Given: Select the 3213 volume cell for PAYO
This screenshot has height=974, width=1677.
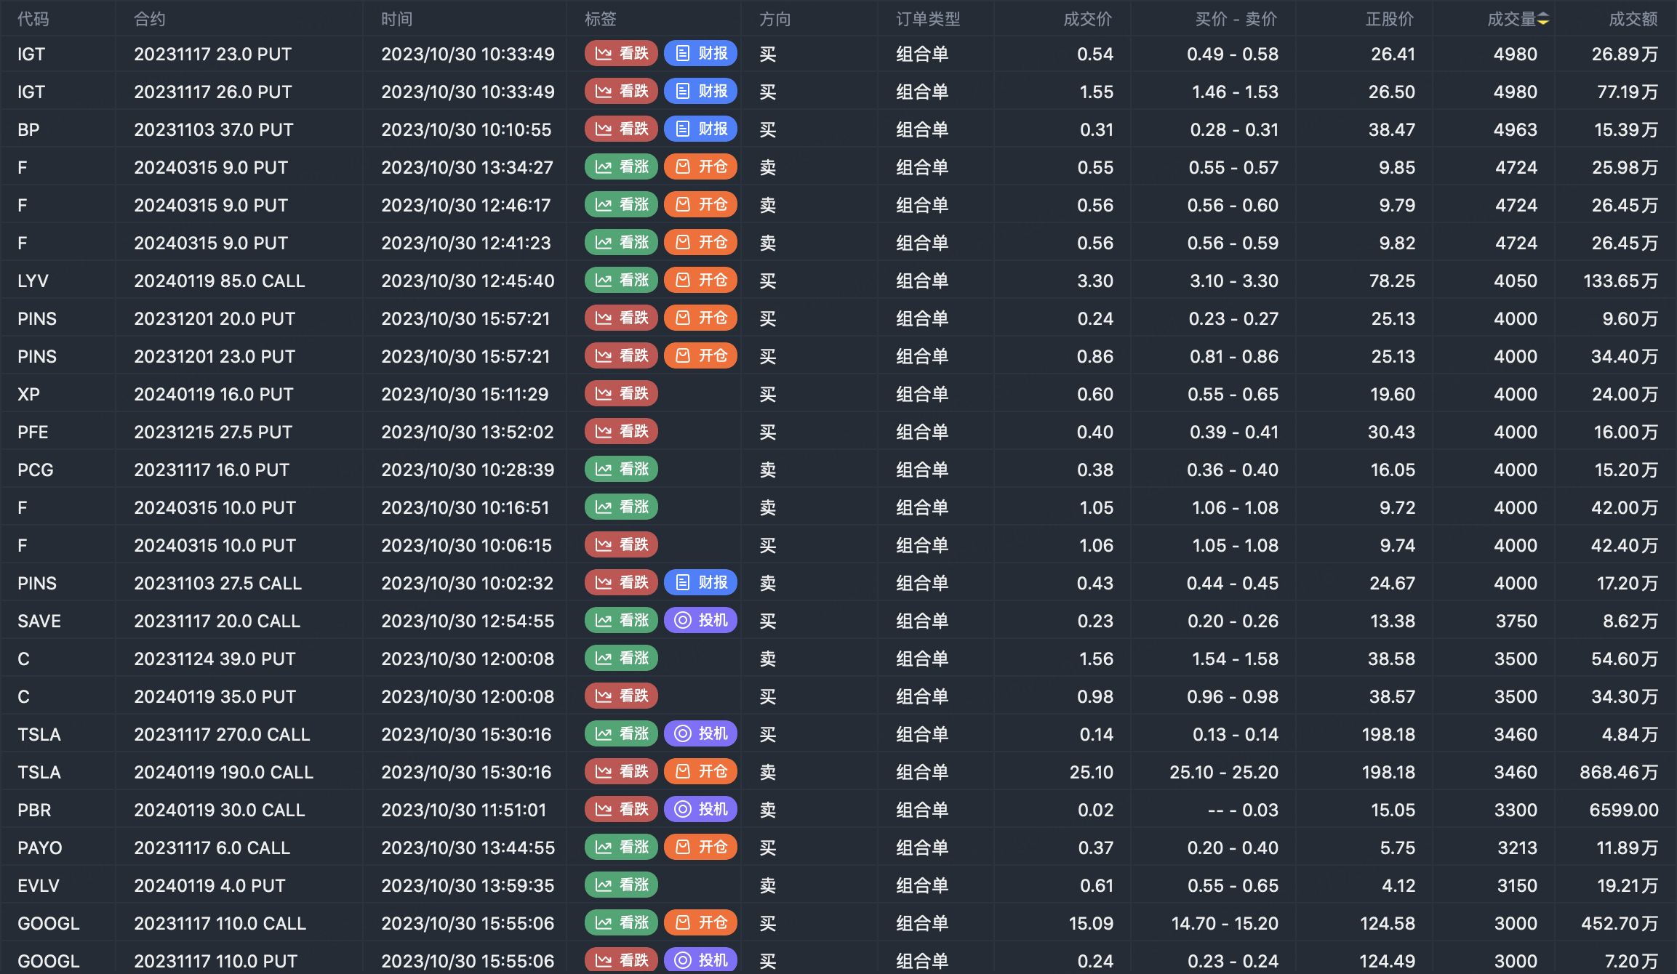Looking at the screenshot, I should click(1517, 848).
